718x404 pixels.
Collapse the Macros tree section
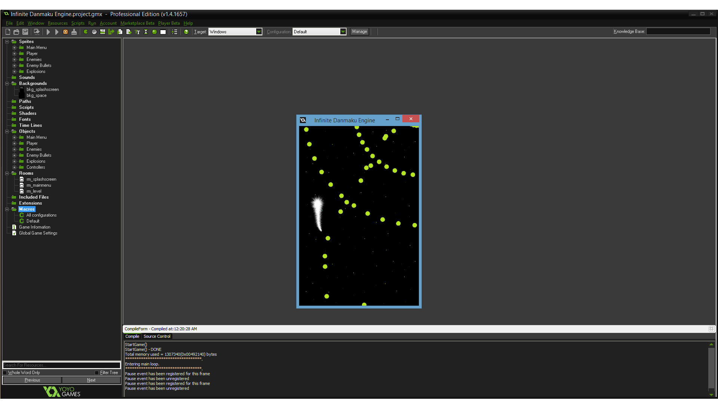[x=7, y=209]
